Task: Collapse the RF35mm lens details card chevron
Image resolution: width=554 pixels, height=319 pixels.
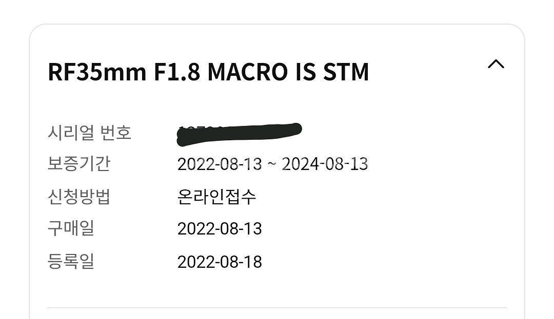Action: (x=496, y=65)
